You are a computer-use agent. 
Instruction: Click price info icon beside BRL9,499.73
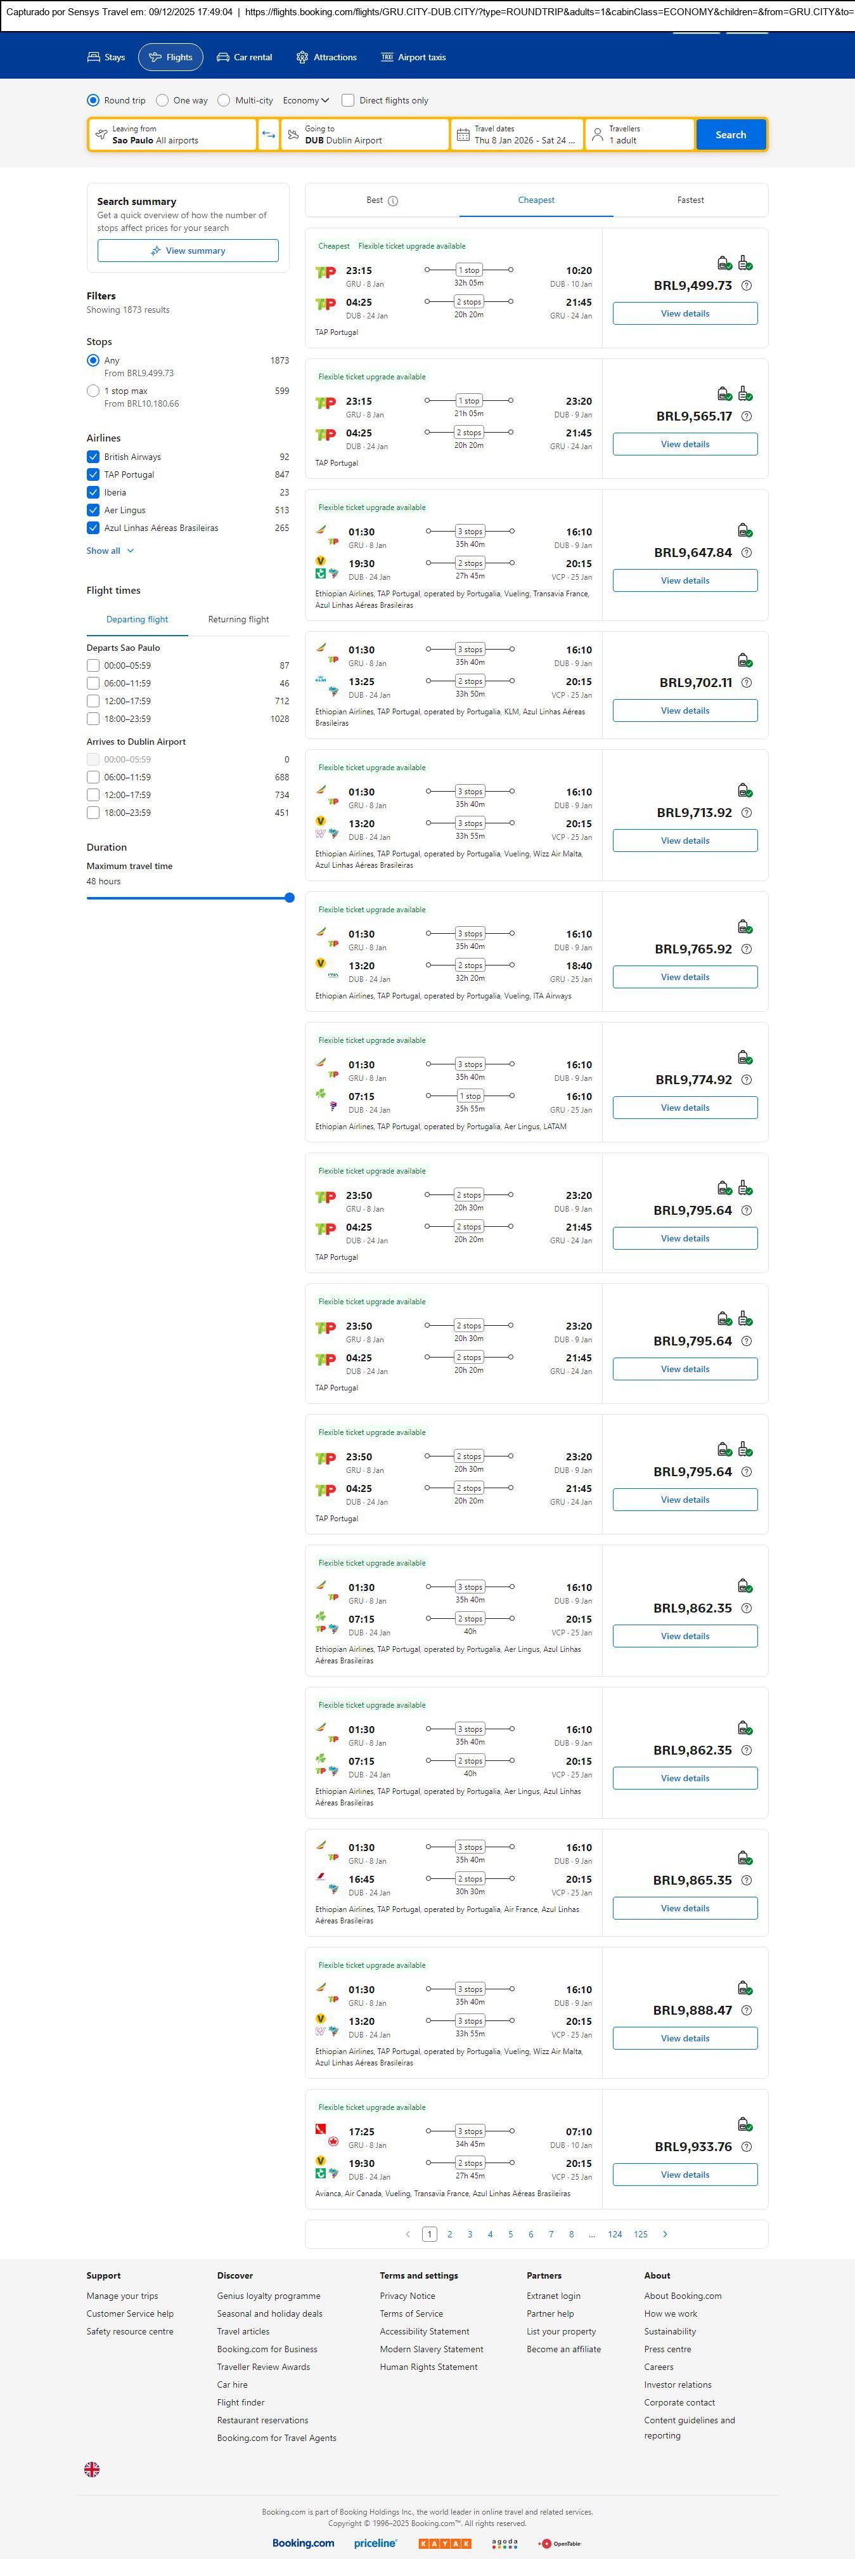(747, 286)
